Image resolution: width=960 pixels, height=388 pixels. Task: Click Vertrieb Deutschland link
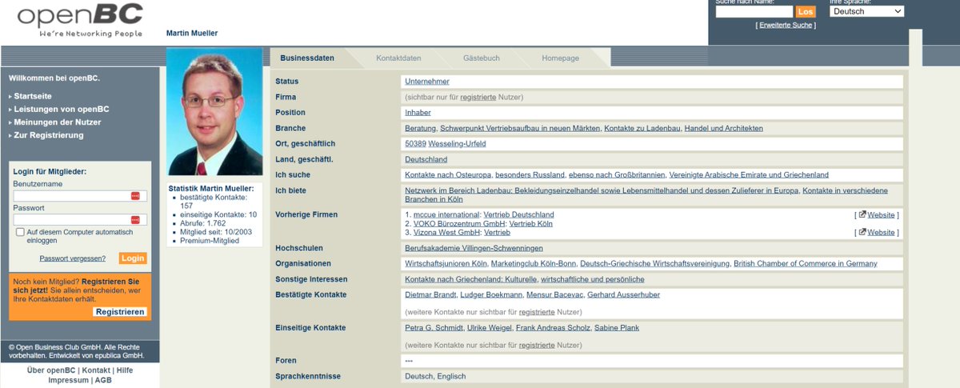coord(518,214)
